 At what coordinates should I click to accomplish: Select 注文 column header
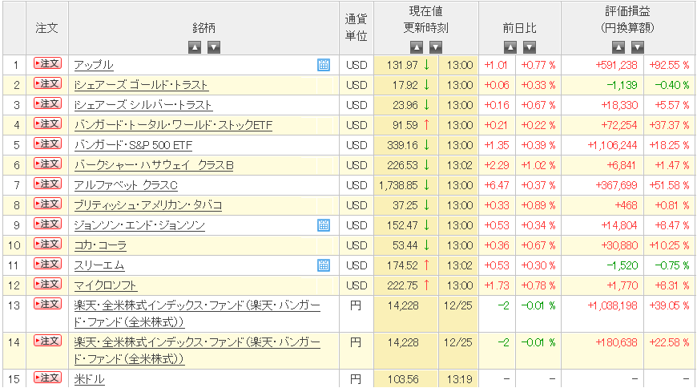click(47, 27)
